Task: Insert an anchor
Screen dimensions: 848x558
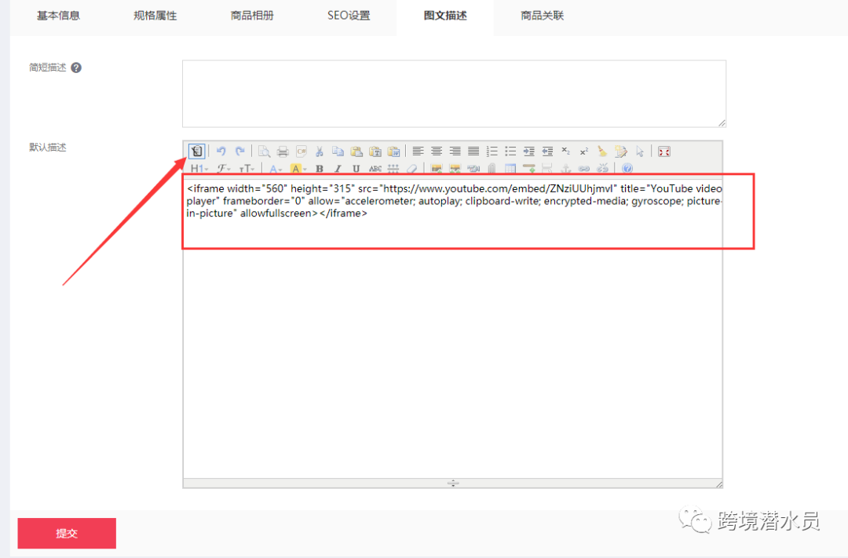Action: point(565,169)
